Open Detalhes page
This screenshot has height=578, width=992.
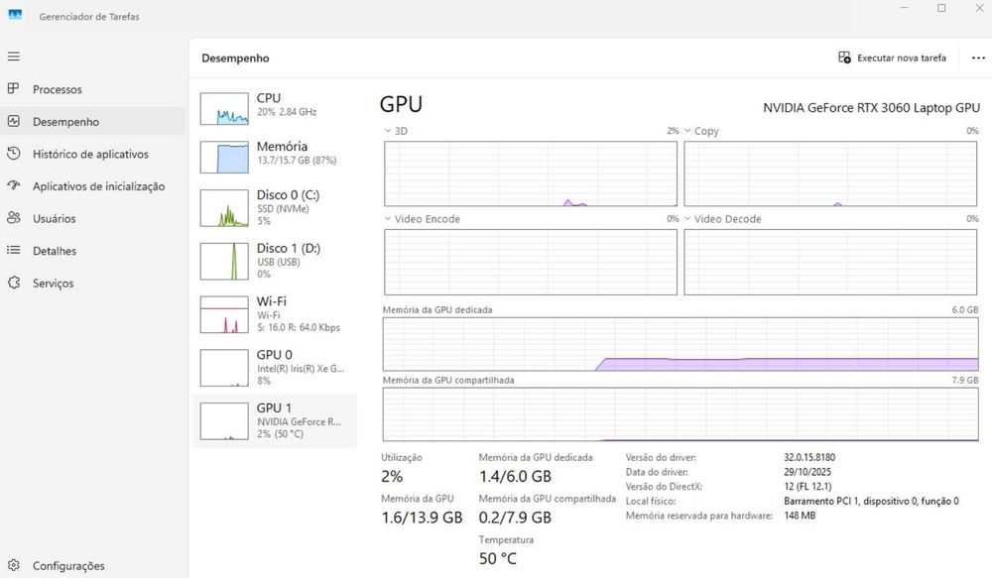coord(92,251)
